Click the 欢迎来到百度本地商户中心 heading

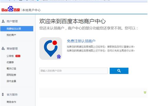(73, 21)
